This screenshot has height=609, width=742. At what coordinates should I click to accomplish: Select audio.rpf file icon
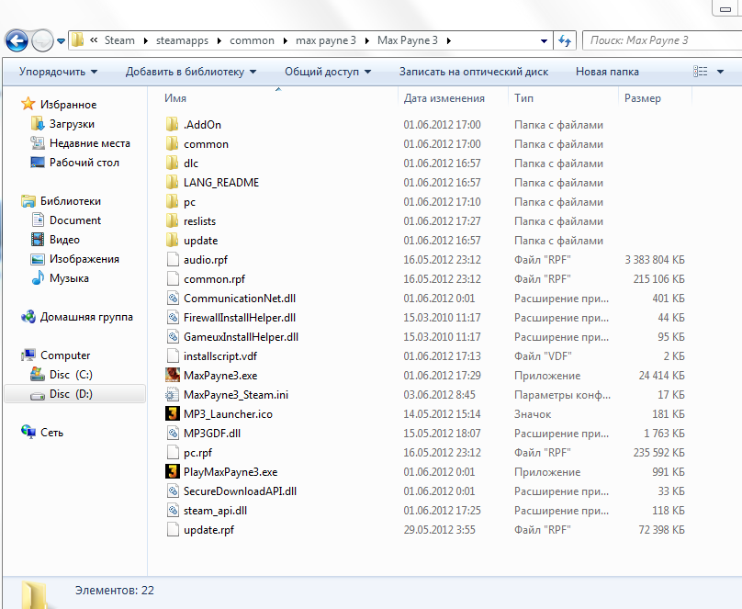[x=173, y=260]
